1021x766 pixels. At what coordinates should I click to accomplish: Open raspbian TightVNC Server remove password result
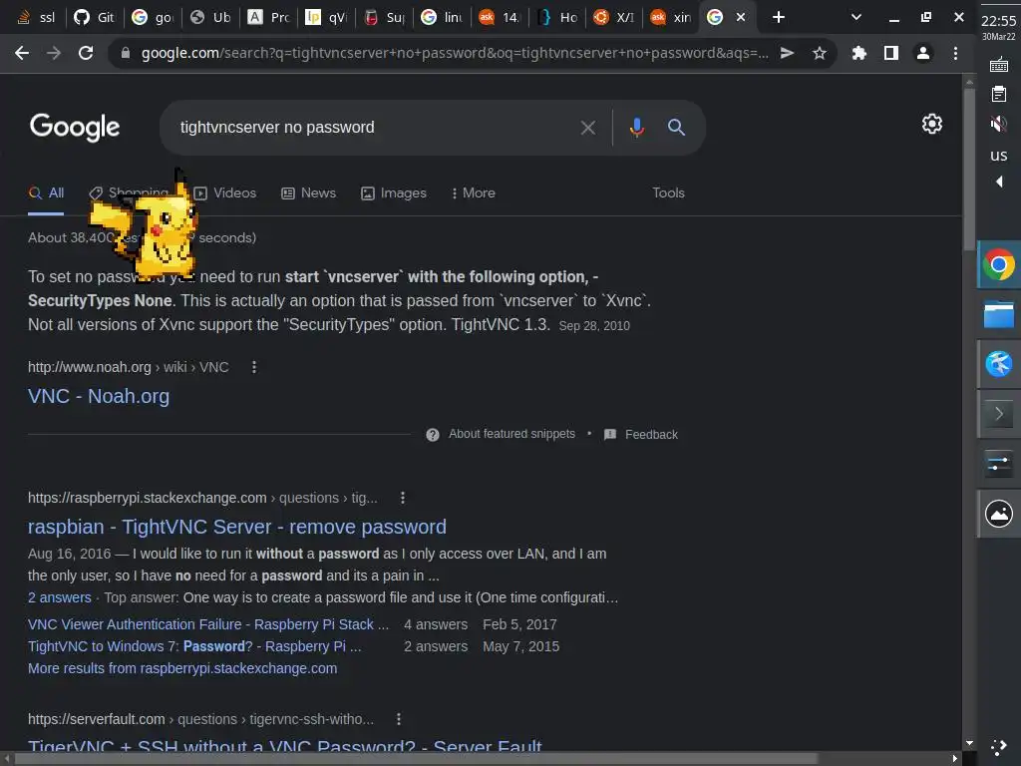(237, 527)
